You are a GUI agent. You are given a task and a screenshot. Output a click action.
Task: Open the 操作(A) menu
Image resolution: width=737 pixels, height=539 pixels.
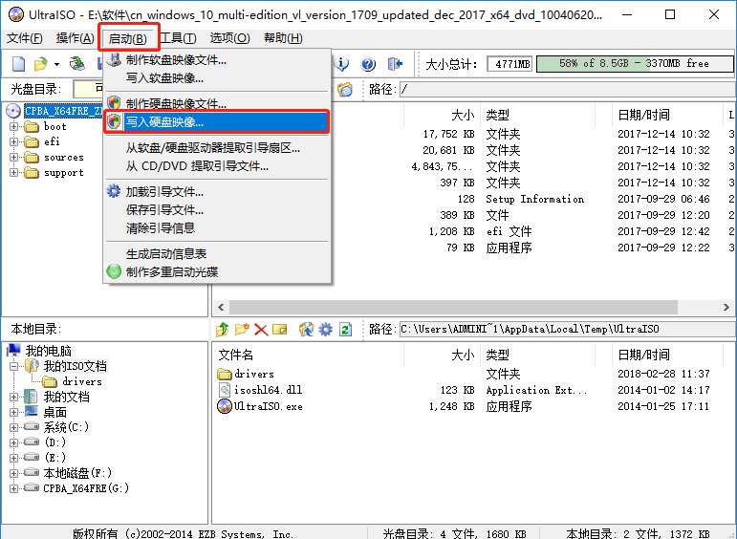click(75, 38)
